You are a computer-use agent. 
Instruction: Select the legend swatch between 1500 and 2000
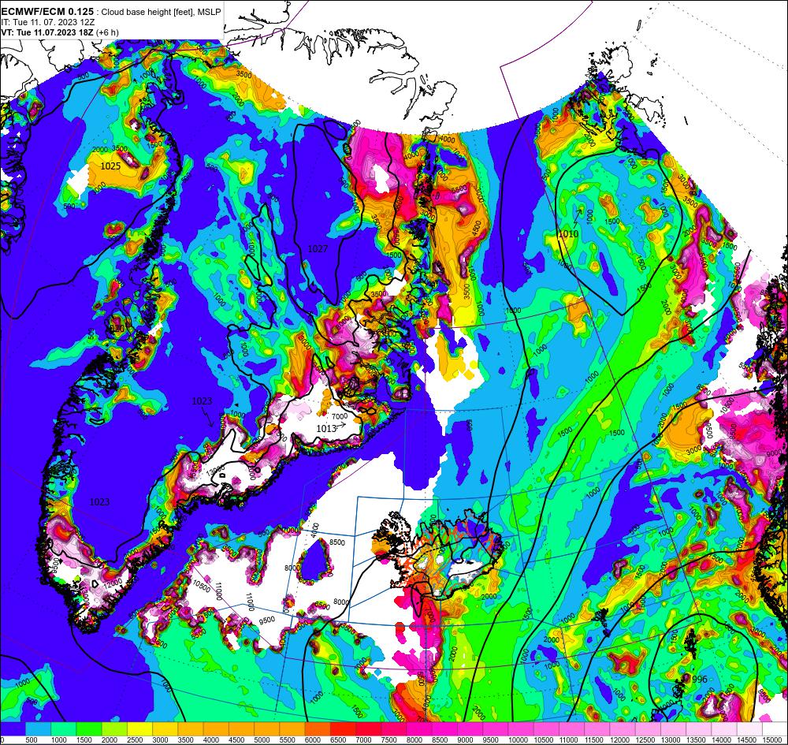click(x=89, y=729)
